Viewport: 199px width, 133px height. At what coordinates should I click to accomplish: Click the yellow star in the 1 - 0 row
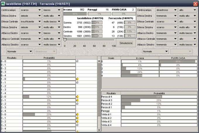click(x=77, y=79)
